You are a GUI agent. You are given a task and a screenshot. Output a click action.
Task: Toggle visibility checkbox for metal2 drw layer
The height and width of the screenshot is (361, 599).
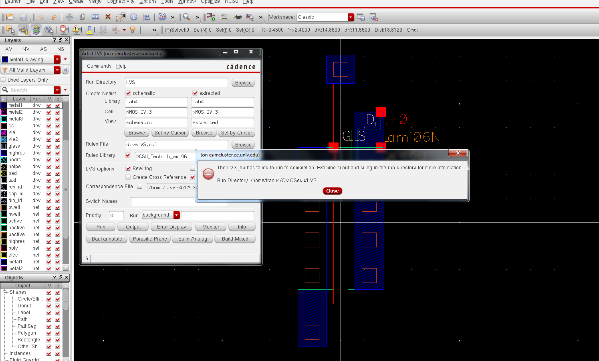click(49, 112)
